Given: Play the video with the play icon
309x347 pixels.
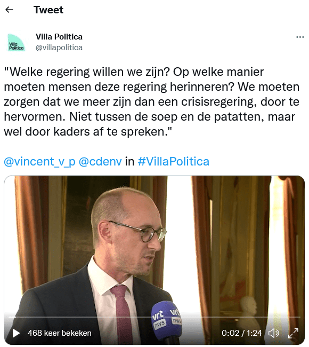Looking at the screenshot, I should pyautogui.click(x=15, y=333).
